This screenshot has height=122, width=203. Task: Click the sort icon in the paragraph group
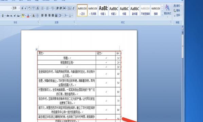click(70, 8)
